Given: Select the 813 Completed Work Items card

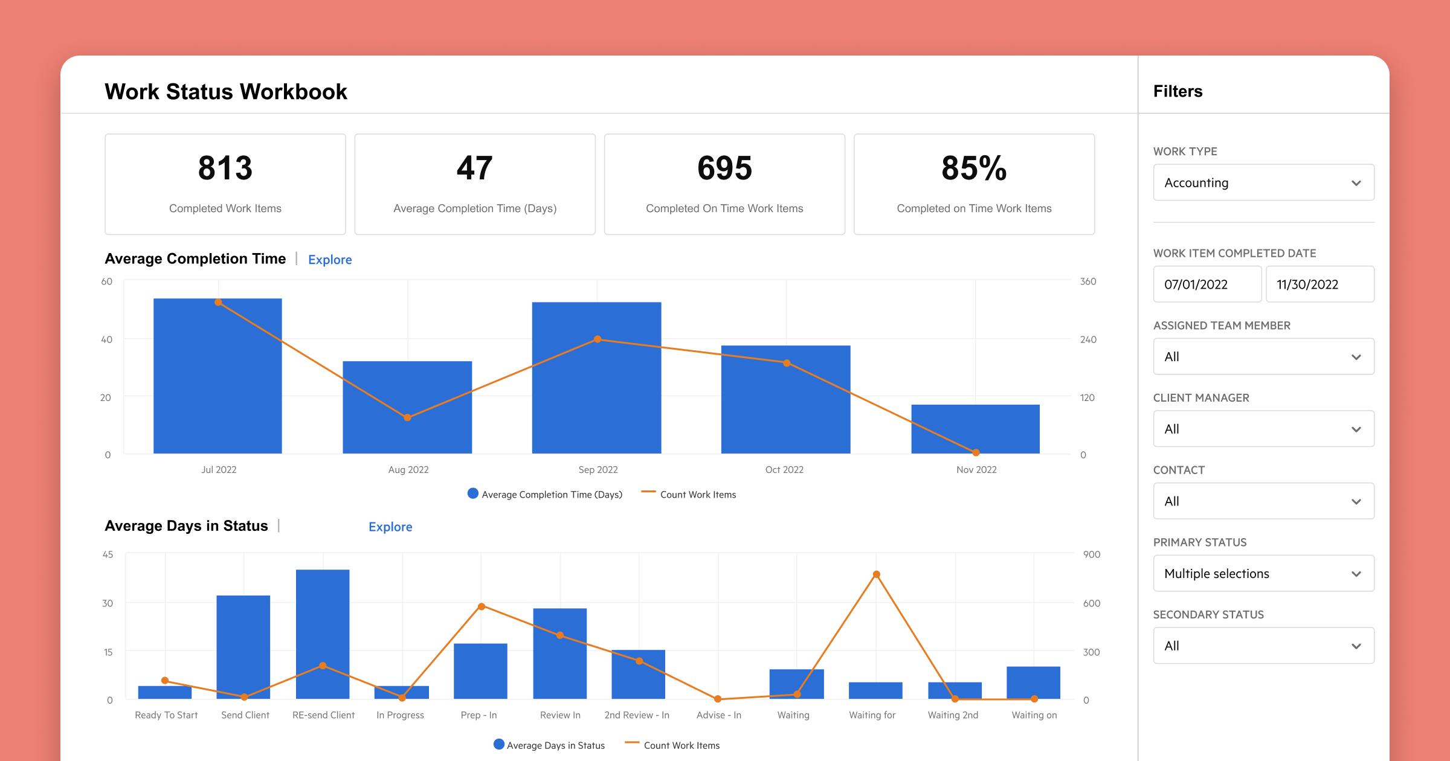Looking at the screenshot, I should point(225,184).
